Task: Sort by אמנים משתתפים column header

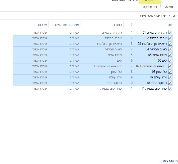Action: (67, 25)
